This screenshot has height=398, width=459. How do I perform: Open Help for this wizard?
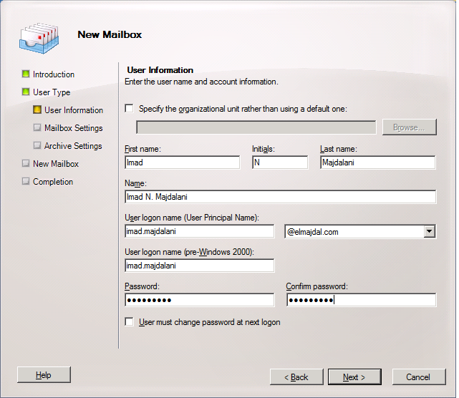pos(44,375)
